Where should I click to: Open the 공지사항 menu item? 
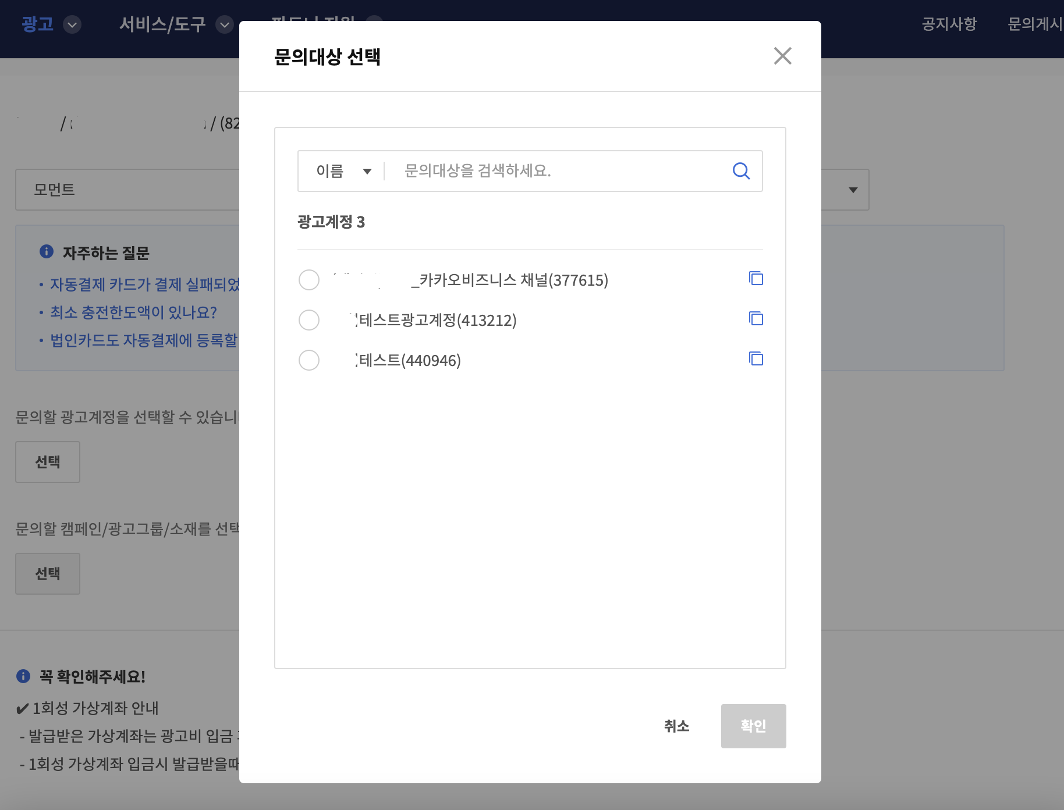pyautogui.click(x=949, y=24)
